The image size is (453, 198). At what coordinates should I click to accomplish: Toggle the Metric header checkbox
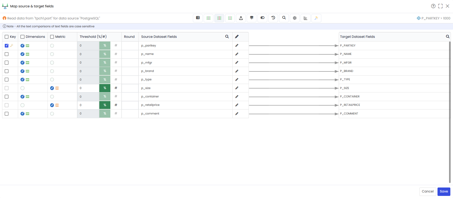(52, 37)
